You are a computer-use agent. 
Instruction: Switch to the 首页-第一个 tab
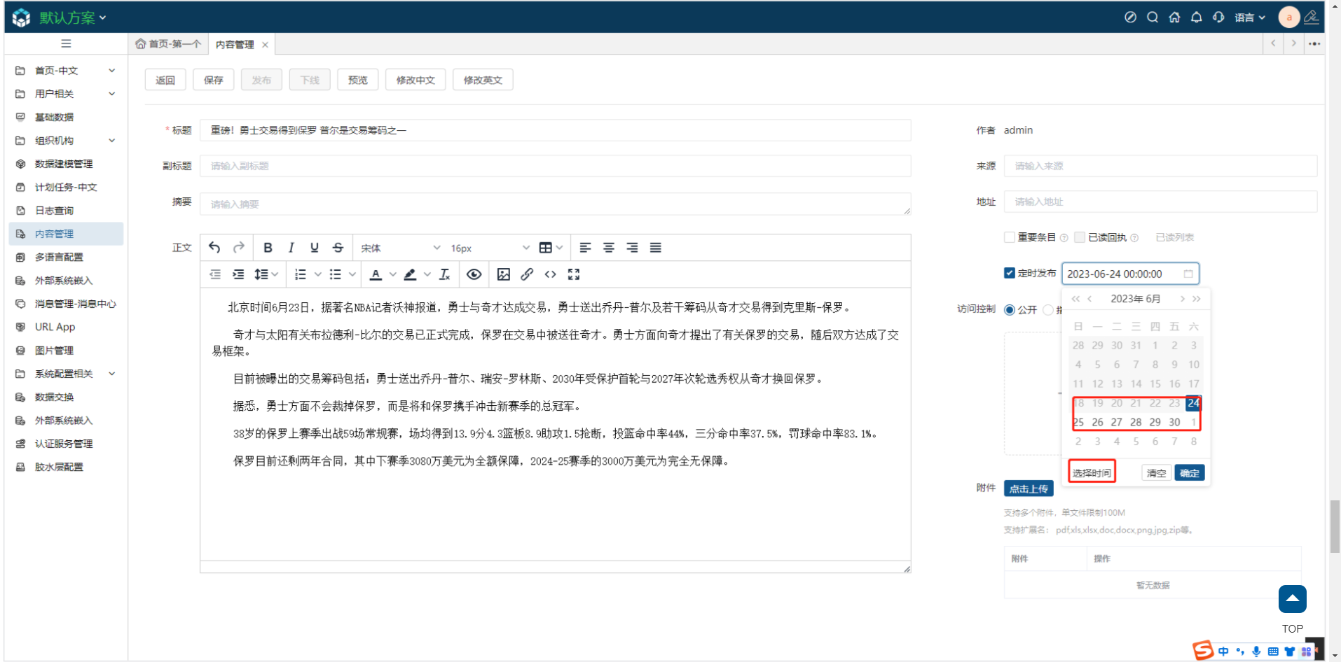tap(168, 44)
